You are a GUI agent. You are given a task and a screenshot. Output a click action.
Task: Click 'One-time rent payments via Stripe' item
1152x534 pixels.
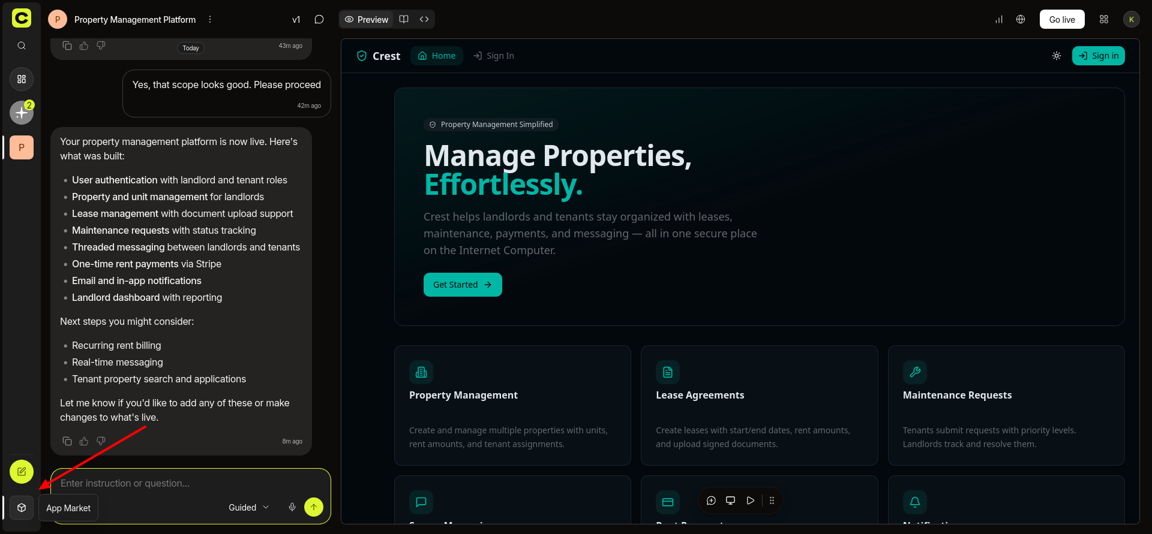pyautogui.click(x=146, y=264)
